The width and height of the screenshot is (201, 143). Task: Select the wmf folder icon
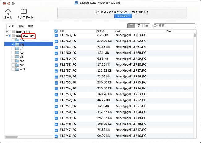[17, 69]
